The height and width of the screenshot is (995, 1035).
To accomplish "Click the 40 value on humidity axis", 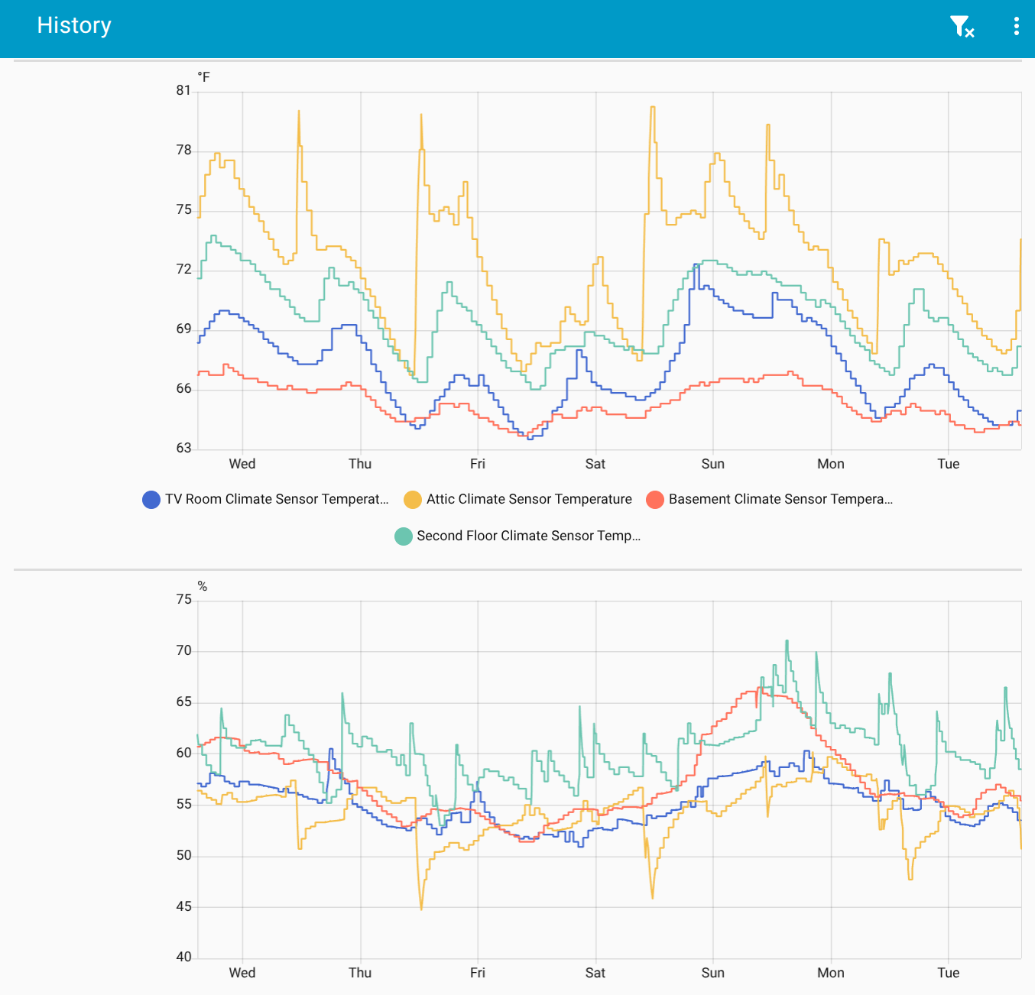I will tap(183, 957).
